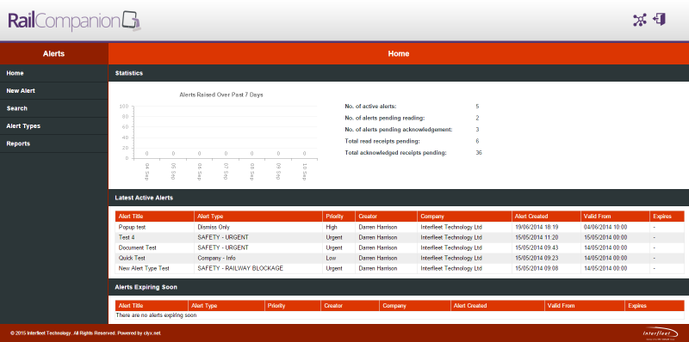The width and height of the screenshot is (689, 342).
Task: Open the 'Test 4' alert row
Action: [400, 237]
